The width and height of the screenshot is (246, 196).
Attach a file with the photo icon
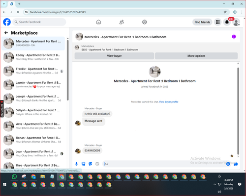83,164
